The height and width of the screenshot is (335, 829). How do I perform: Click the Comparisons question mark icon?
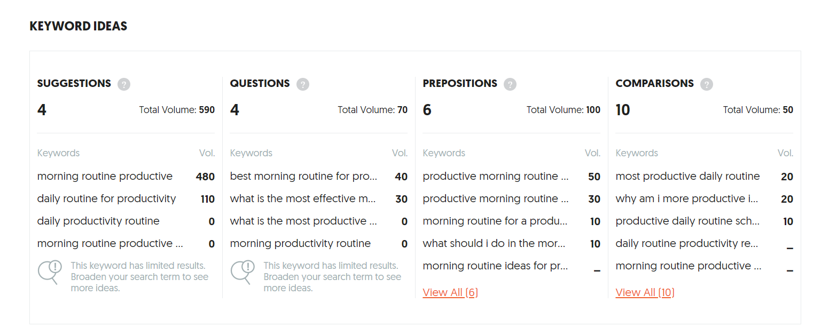(x=707, y=84)
